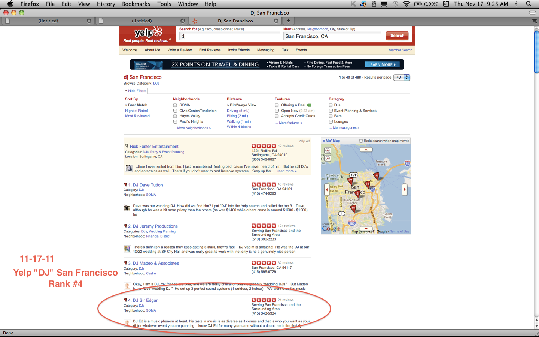Toggle Hayes Valley checkbox
Screen dimensions: 539x337
[x=175, y=116]
